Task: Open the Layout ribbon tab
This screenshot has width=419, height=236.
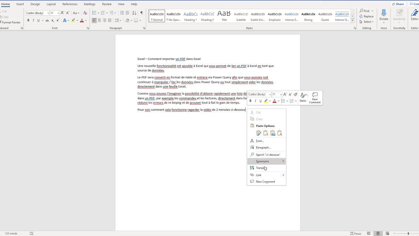Action: 51,4
